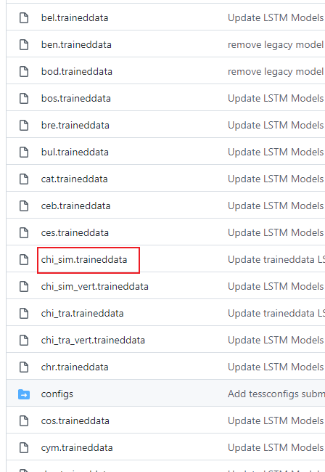
Task: Click the configs submodule folder icon
Action: 24,394
